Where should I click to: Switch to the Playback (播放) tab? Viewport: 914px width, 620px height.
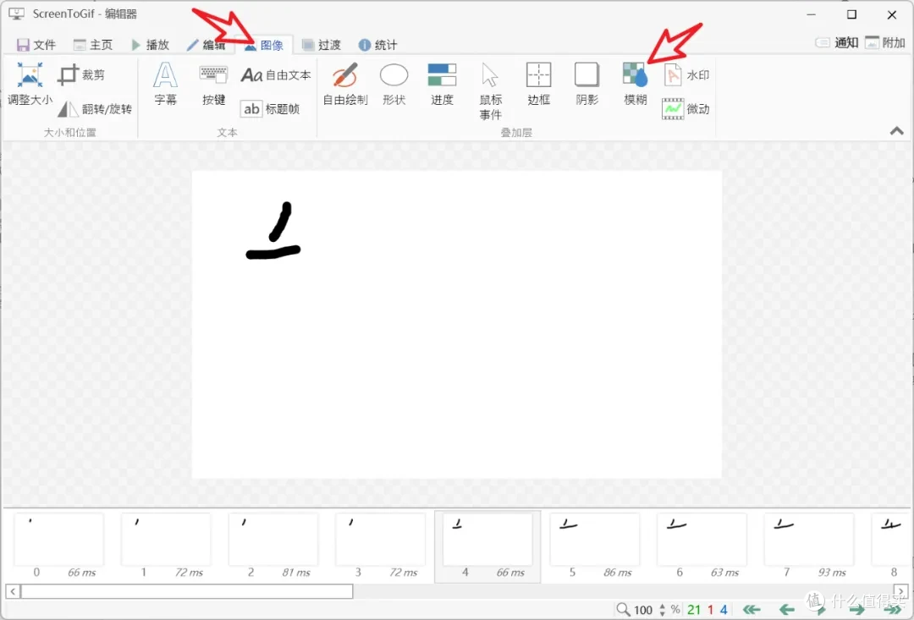(150, 45)
